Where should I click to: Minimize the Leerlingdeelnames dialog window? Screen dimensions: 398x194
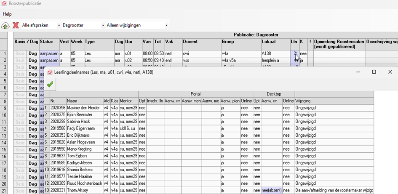tap(358, 72)
